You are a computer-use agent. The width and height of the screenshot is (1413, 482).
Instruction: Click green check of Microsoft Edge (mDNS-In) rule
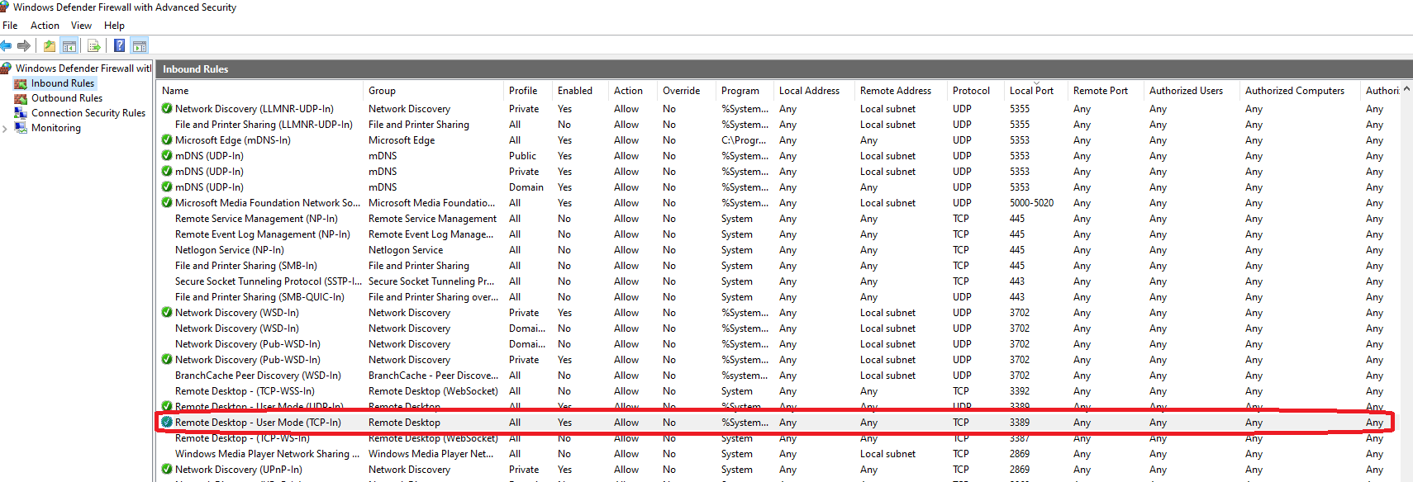coord(167,140)
